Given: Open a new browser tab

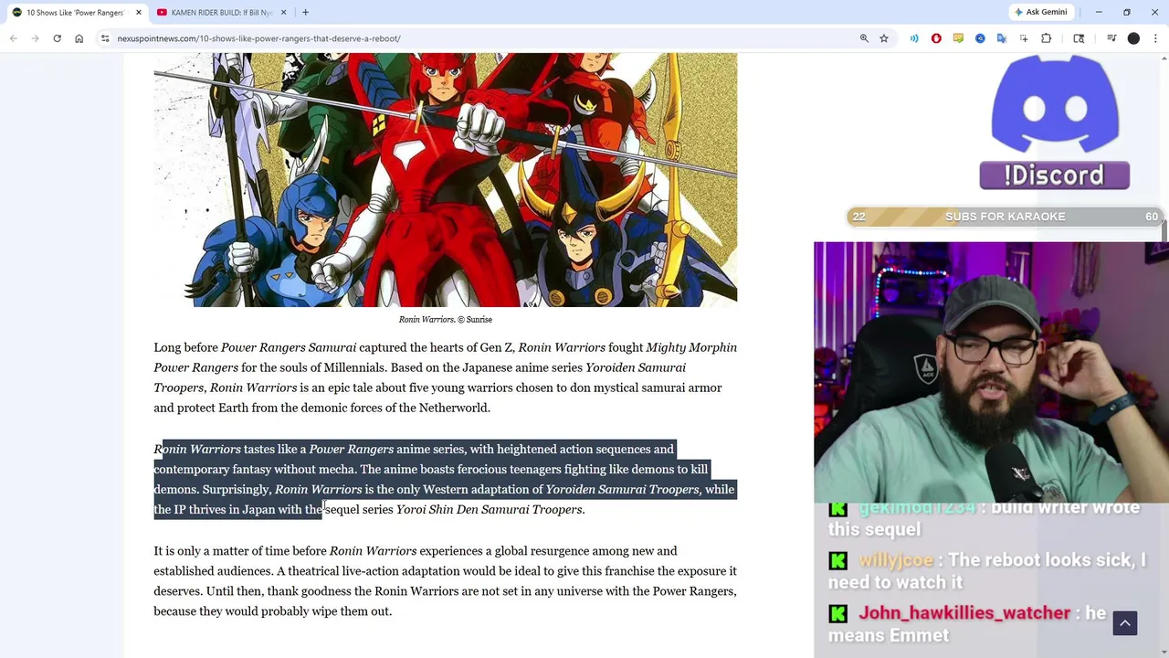Looking at the screenshot, I should pos(305,12).
